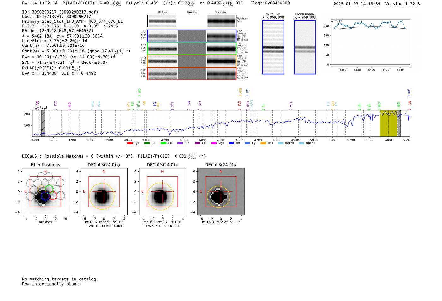Click the (K)CaII legend swatch
The width and height of the screenshot is (442, 301).
click(281, 143)
